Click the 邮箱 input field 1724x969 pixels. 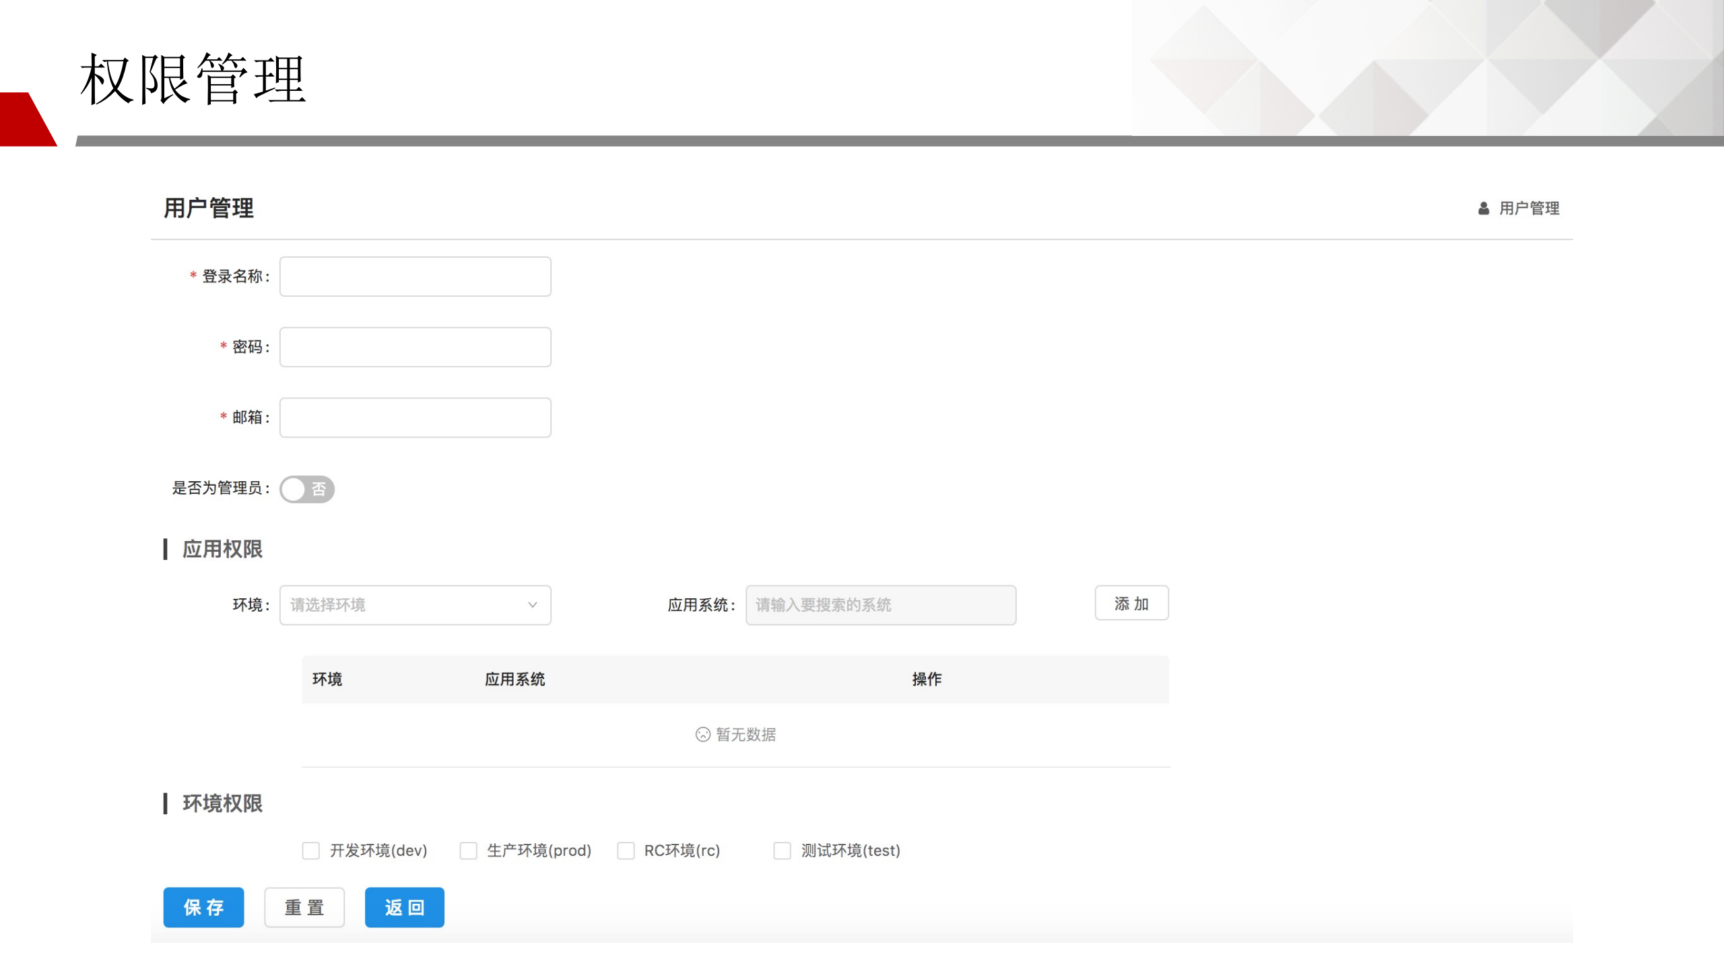415,417
